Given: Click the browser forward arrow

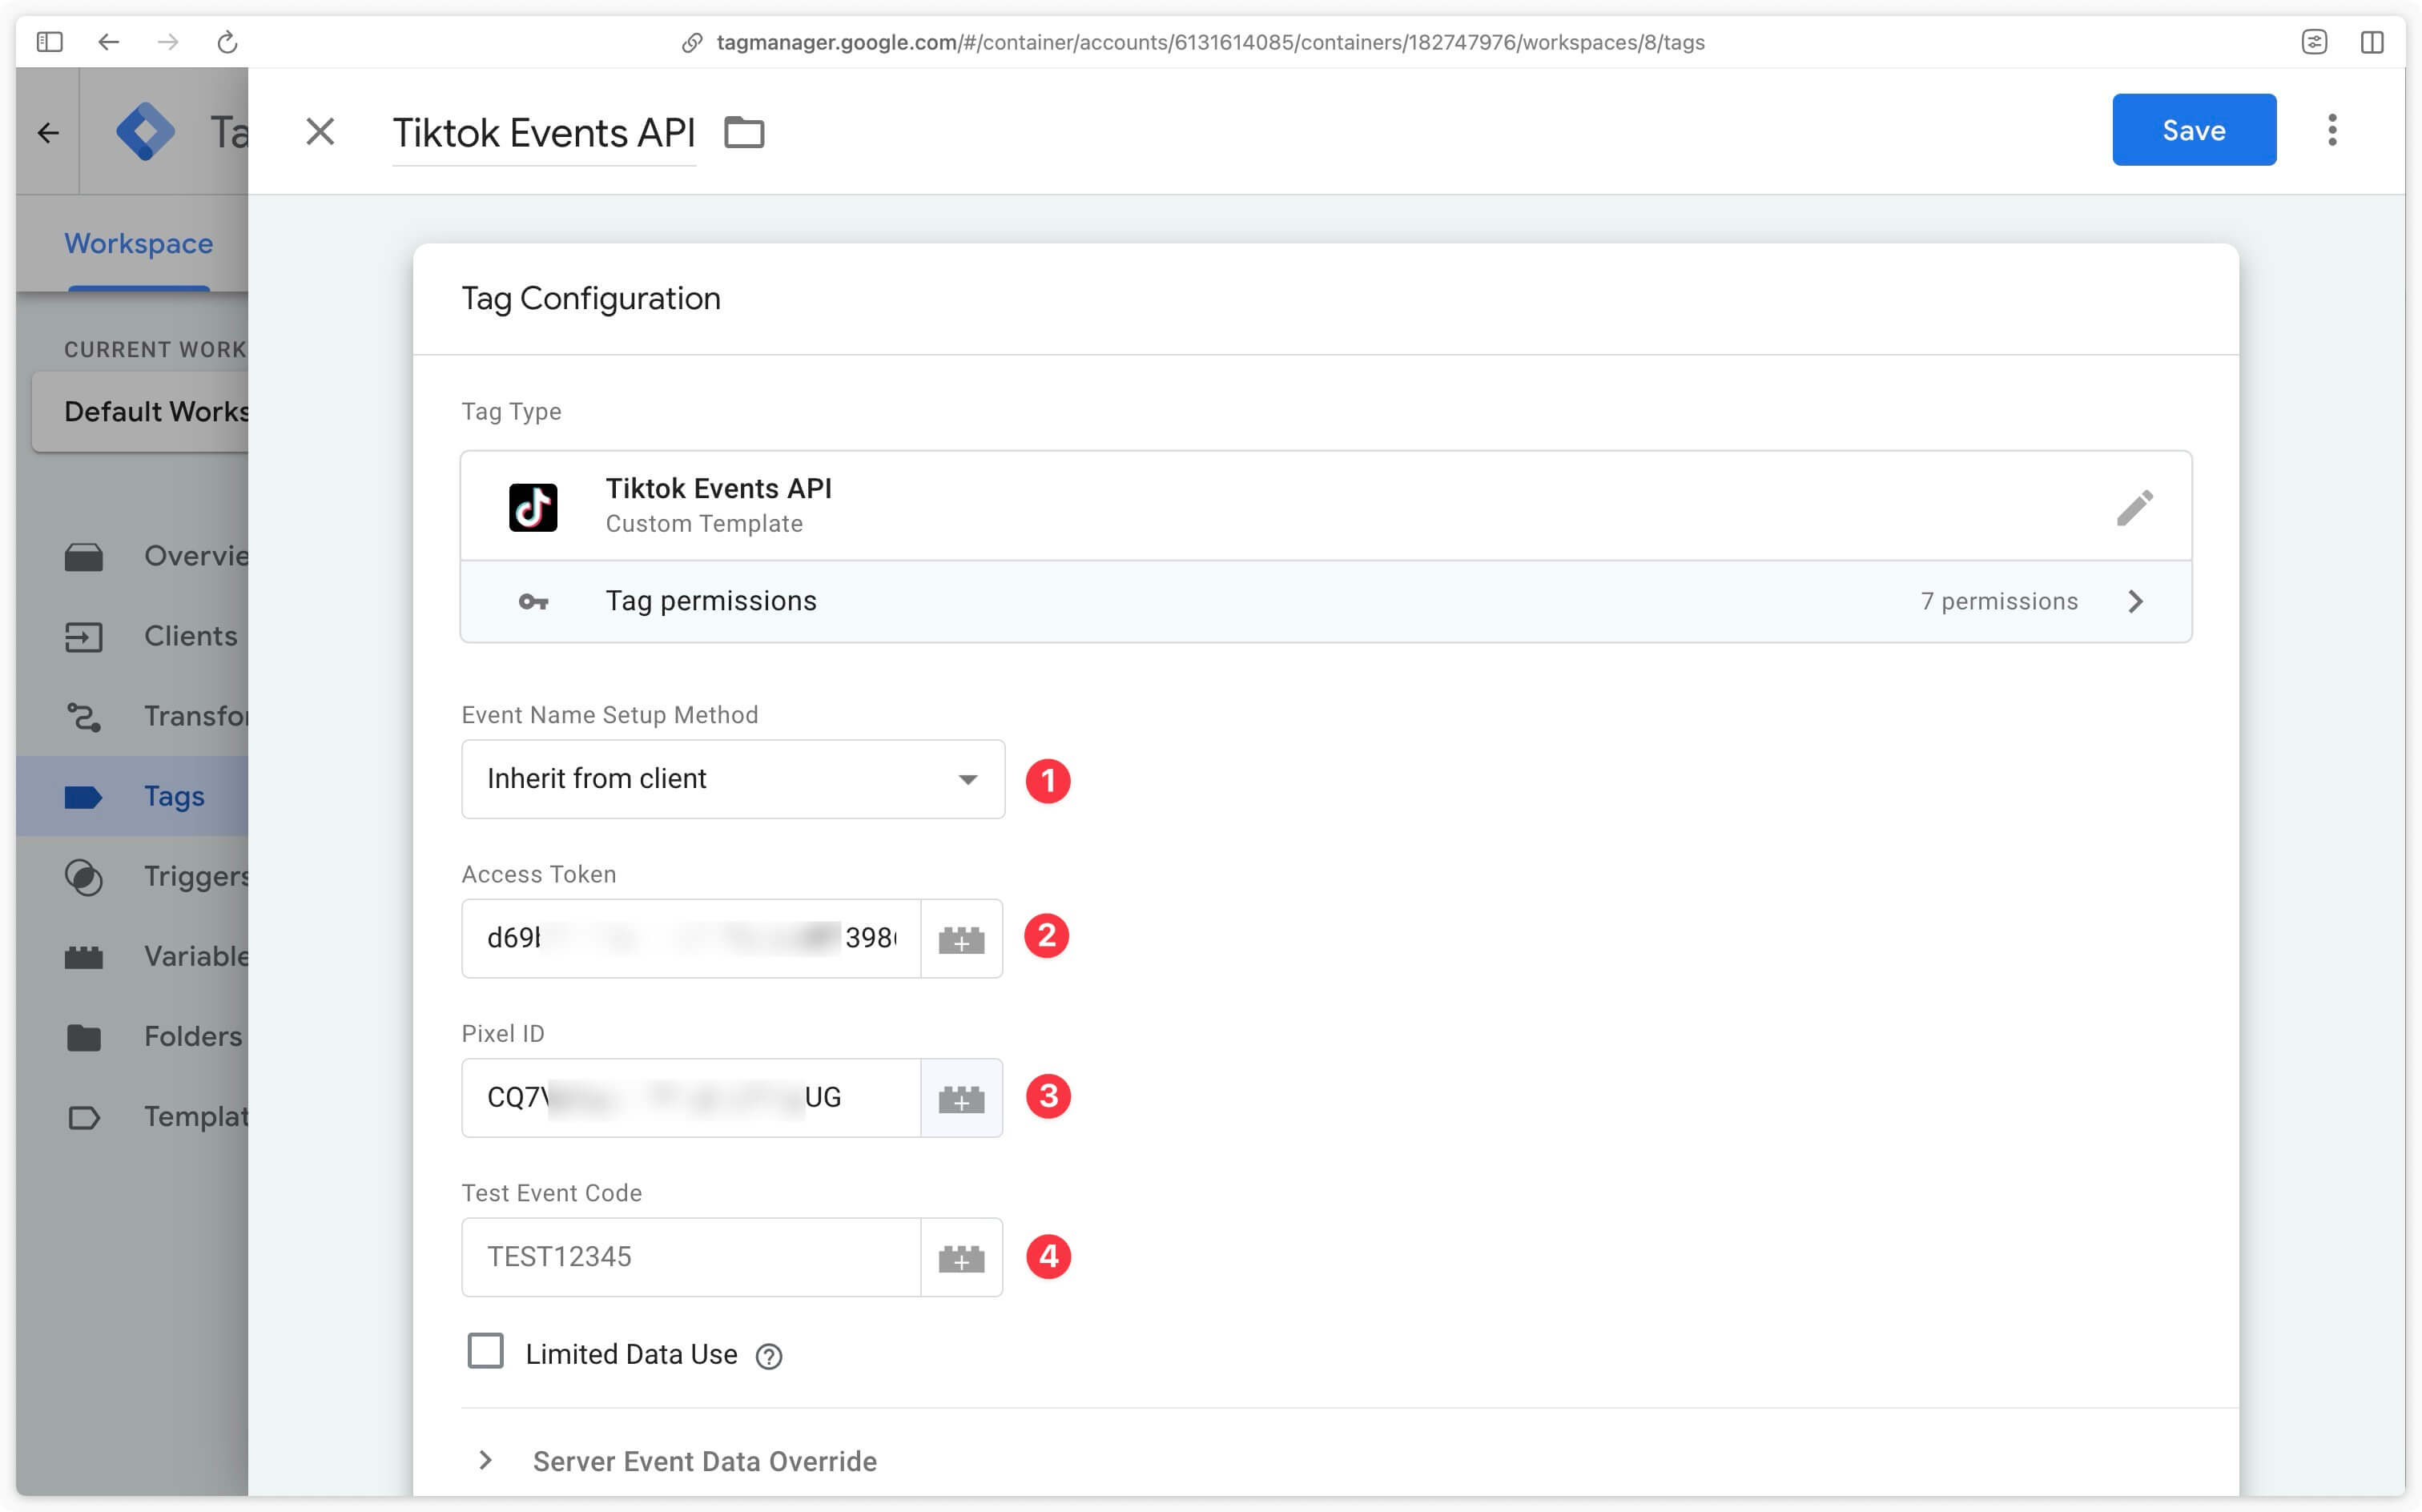Looking at the screenshot, I should (168, 42).
